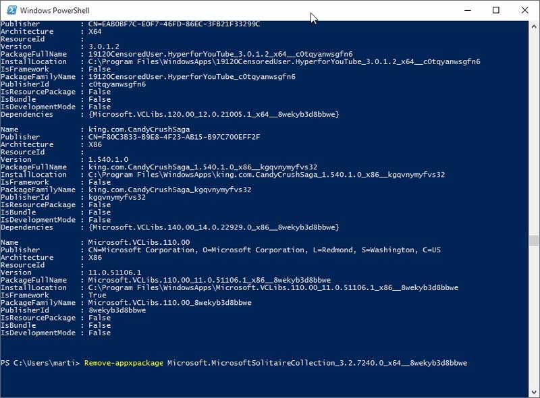Click HyperforYouTube InstallLocation path

(284, 61)
